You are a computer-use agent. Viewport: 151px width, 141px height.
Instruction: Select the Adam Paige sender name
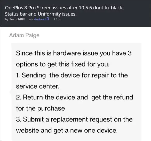point(24,35)
